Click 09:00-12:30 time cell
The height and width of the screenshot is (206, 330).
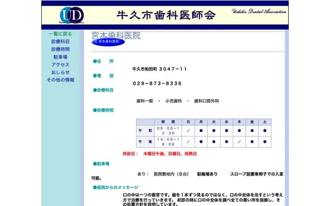(168, 131)
